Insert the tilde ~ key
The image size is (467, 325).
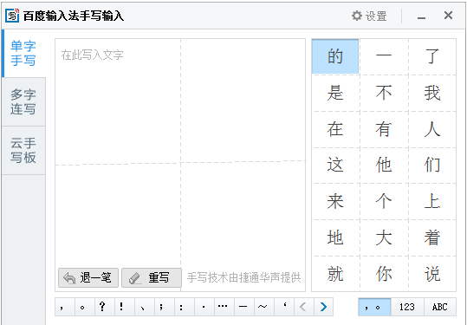point(264,307)
